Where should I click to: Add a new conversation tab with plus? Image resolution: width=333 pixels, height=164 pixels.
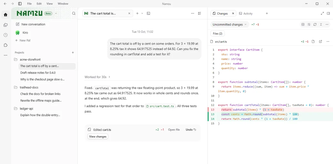click(137, 13)
